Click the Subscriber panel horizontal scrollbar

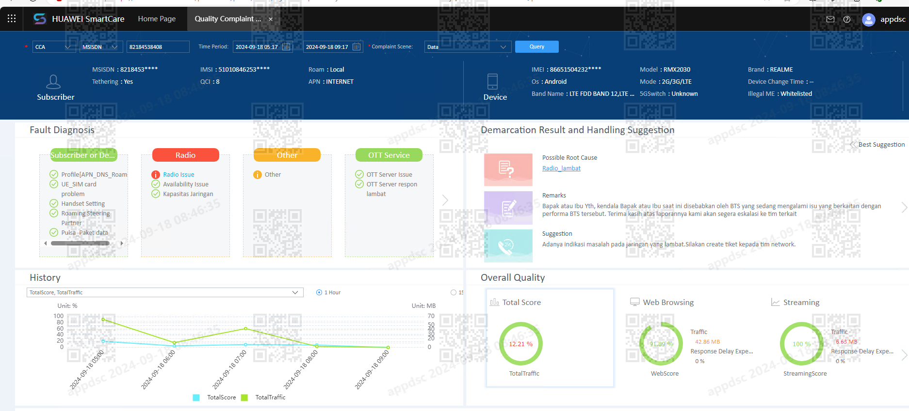(80, 243)
